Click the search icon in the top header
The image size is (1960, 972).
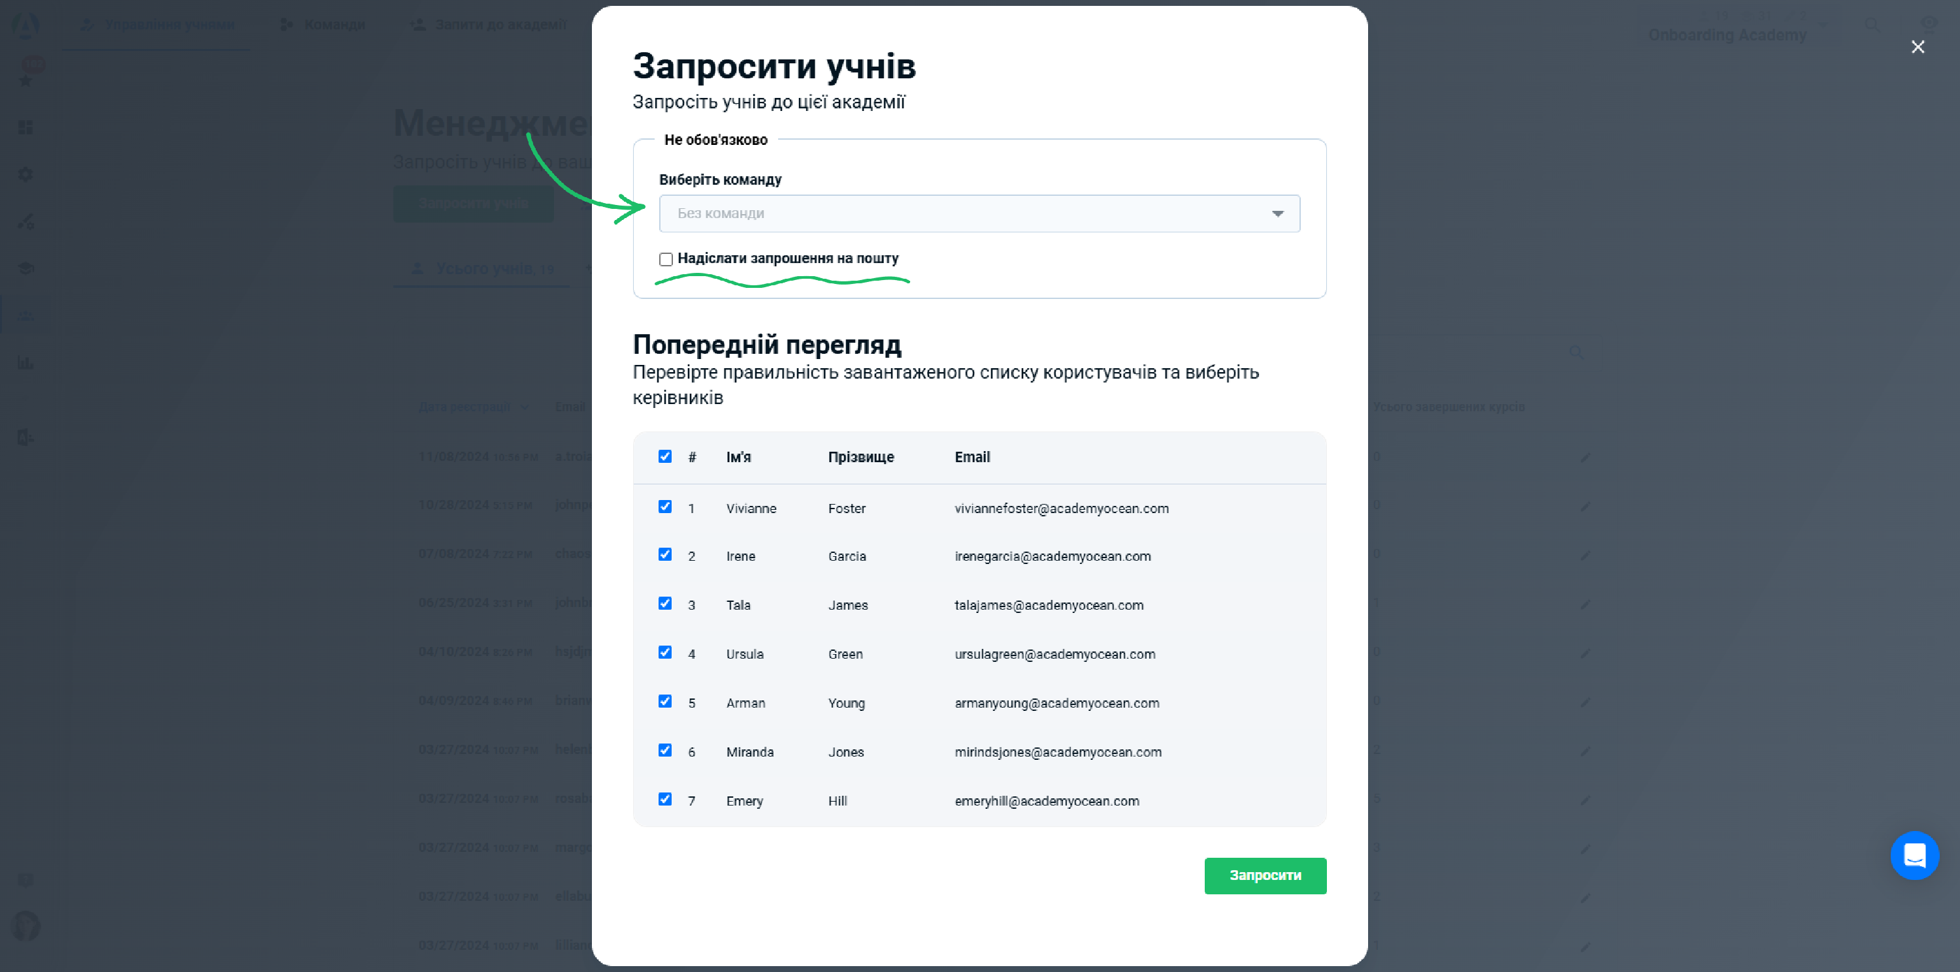coord(1872,24)
